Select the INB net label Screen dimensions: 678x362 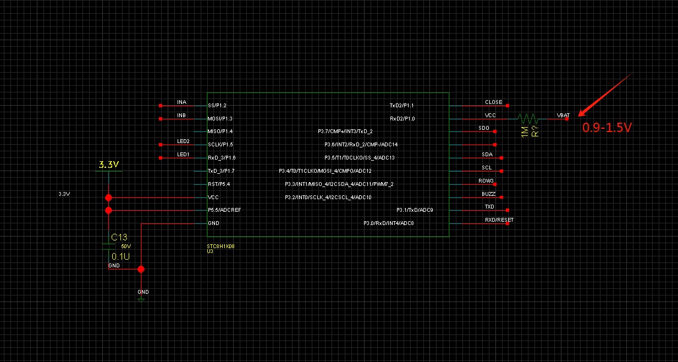tap(181, 116)
